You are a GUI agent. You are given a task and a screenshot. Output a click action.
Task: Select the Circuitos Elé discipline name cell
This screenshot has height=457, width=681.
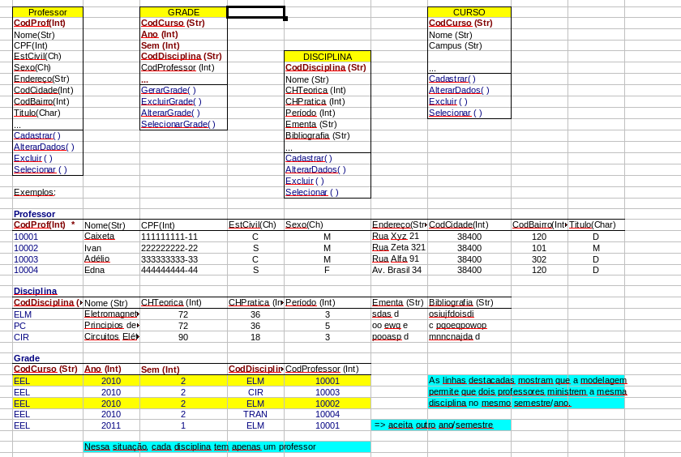[x=111, y=336]
